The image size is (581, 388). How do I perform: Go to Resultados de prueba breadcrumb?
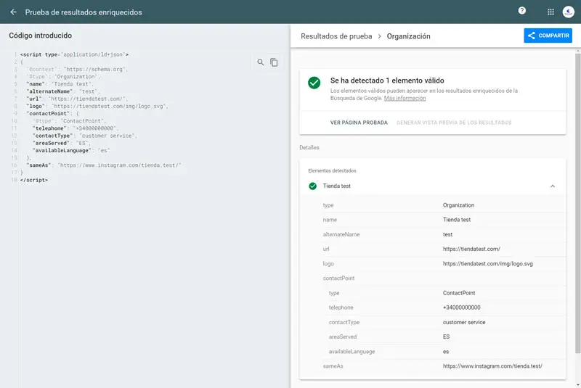coord(336,36)
